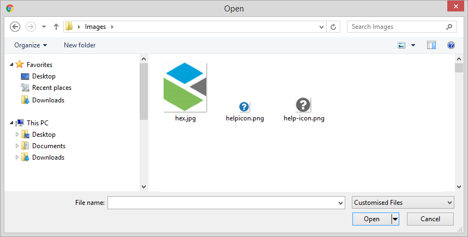Select This PC in navigation pane

38,123
